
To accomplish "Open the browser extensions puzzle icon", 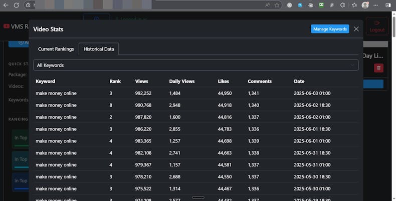I will pyautogui.click(x=343, y=5).
